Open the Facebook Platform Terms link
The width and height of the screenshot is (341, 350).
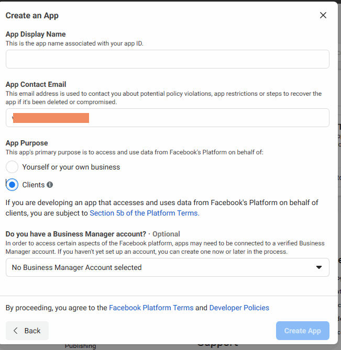point(151,308)
